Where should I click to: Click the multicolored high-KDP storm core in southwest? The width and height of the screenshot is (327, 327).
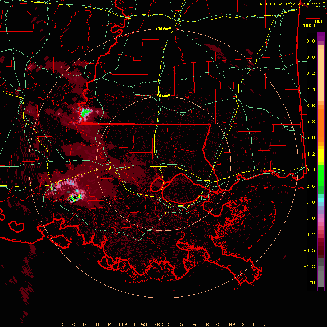point(75,198)
